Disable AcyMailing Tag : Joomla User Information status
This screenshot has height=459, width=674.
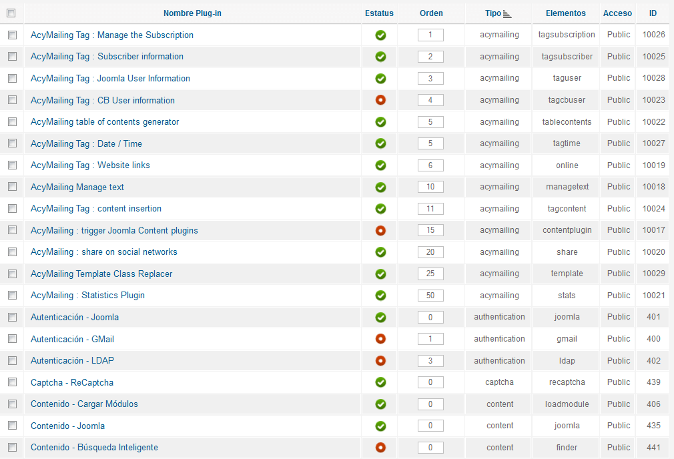pos(380,79)
